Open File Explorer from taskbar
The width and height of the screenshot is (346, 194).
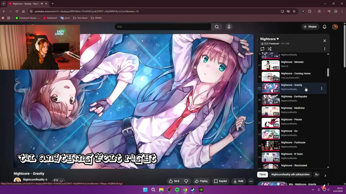coord(161,190)
